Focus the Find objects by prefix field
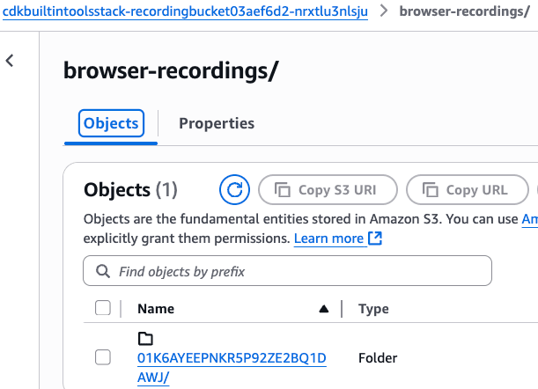Image resolution: width=538 pixels, height=389 pixels. coord(287,271)
